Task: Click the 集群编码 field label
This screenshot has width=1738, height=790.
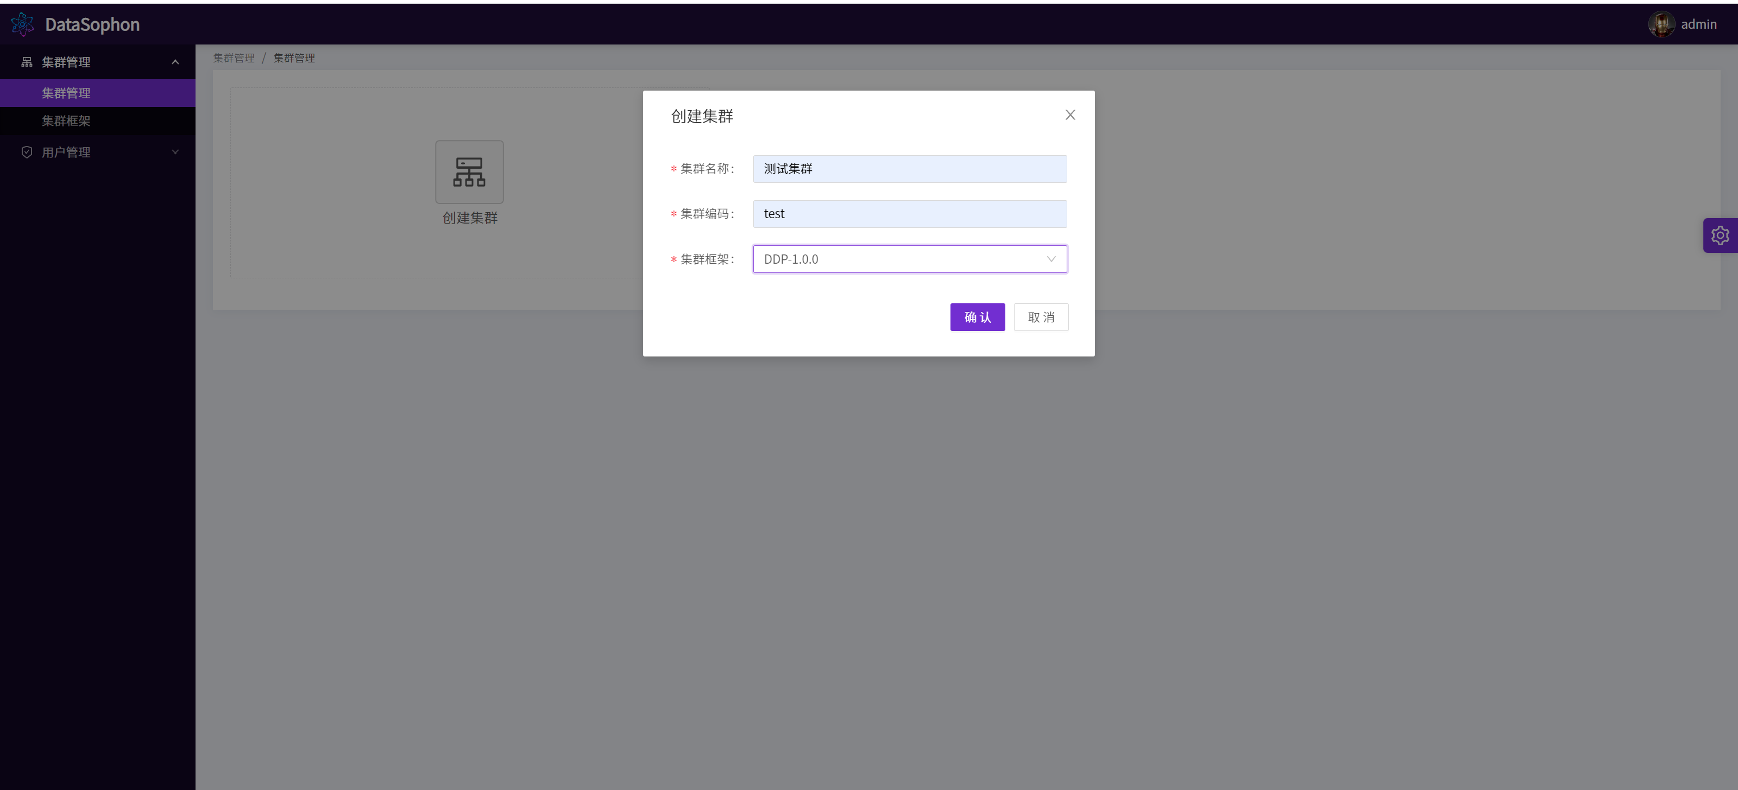Action: pyautogui.click(x=707, y=214)
